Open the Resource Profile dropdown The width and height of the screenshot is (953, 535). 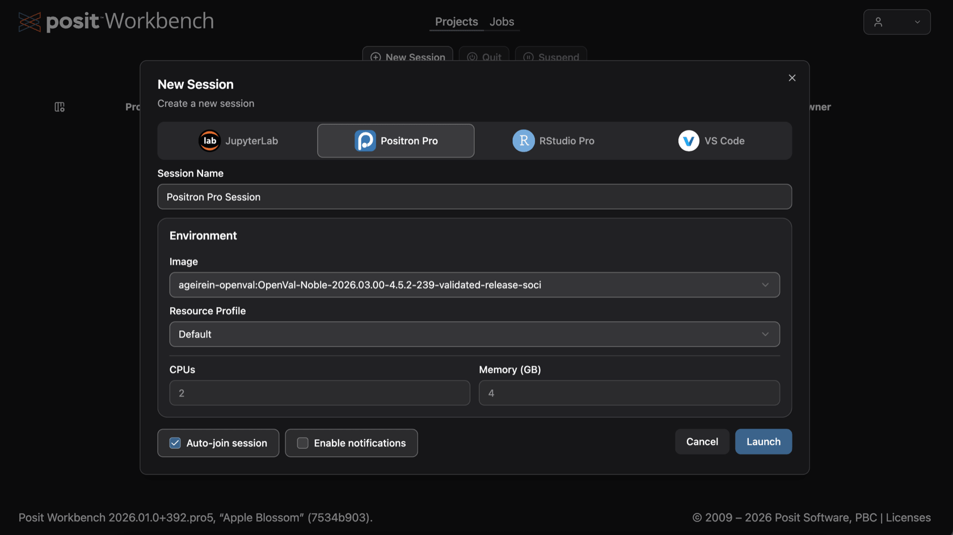[474, 334]
